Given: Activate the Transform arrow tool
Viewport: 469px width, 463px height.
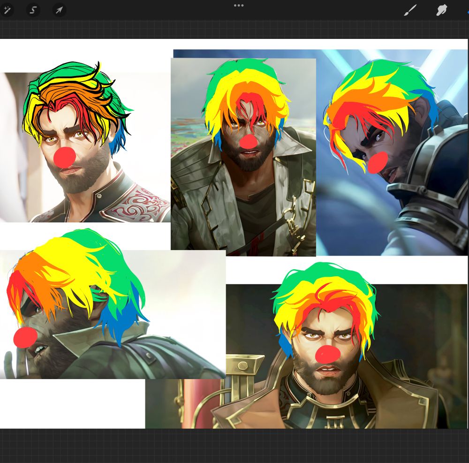Looking at the screenshot, I should point(59,10).
